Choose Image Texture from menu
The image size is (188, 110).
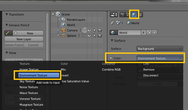29,70
